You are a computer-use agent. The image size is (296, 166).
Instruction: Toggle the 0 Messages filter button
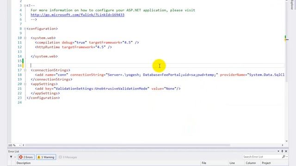(x=68, y=157)
